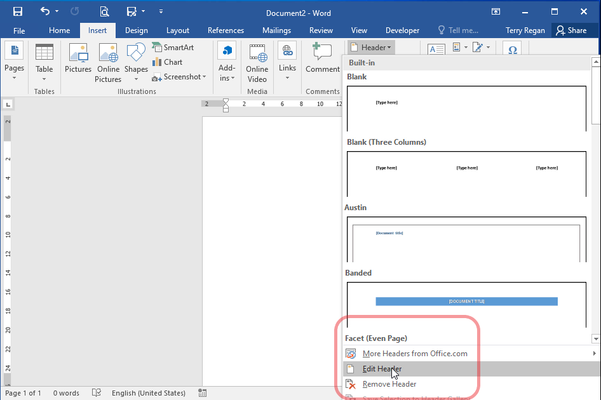Open the Table insert dropdown

point(44,62)
